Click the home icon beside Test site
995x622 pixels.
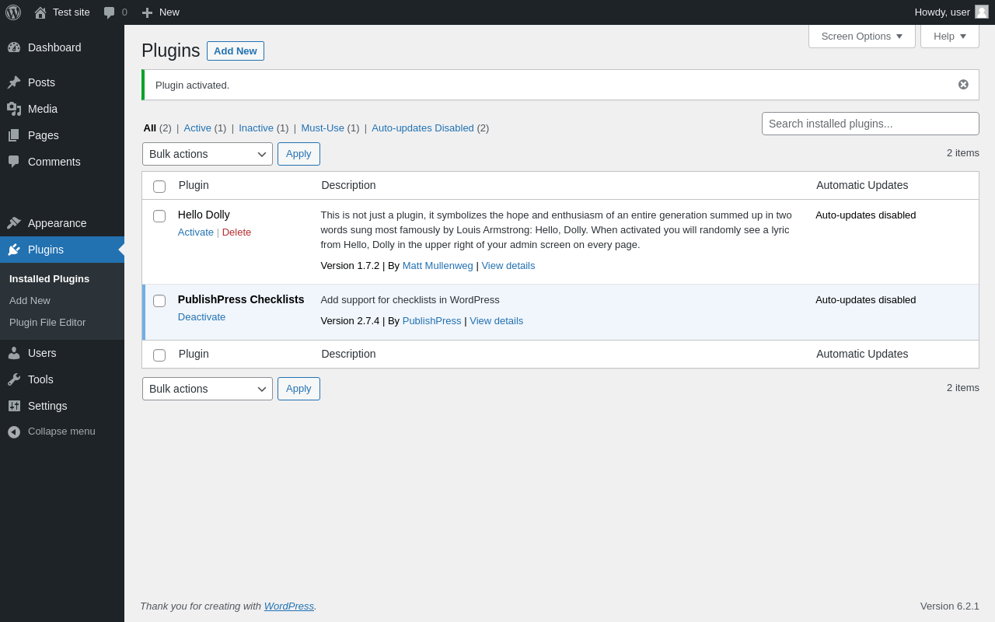tap(40, 12)
